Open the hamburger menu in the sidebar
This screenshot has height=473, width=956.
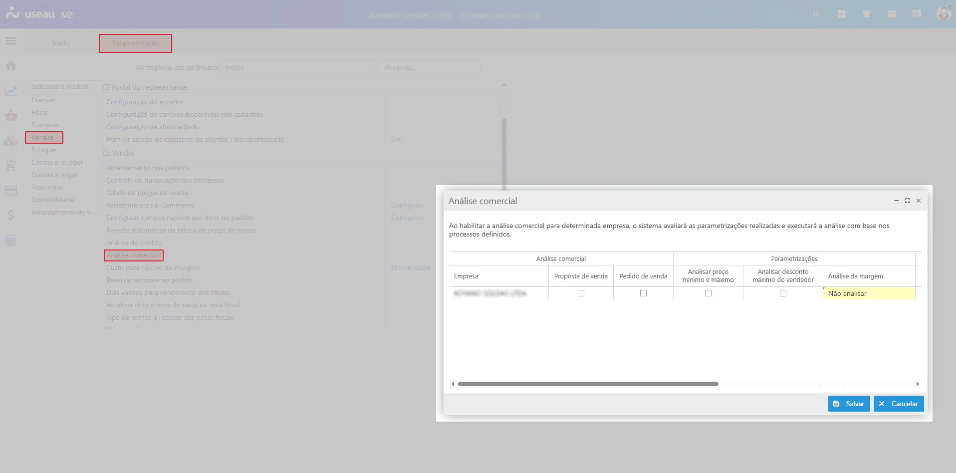coord(11,41)
